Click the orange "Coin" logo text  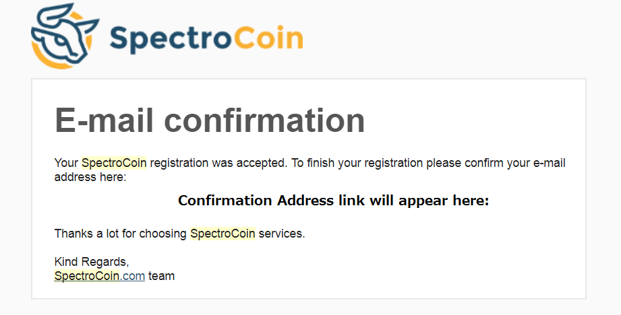click(x=268, y=39)
